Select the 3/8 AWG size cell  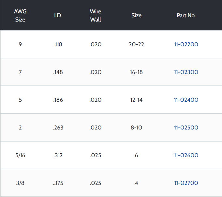click(x=20, y=183)
